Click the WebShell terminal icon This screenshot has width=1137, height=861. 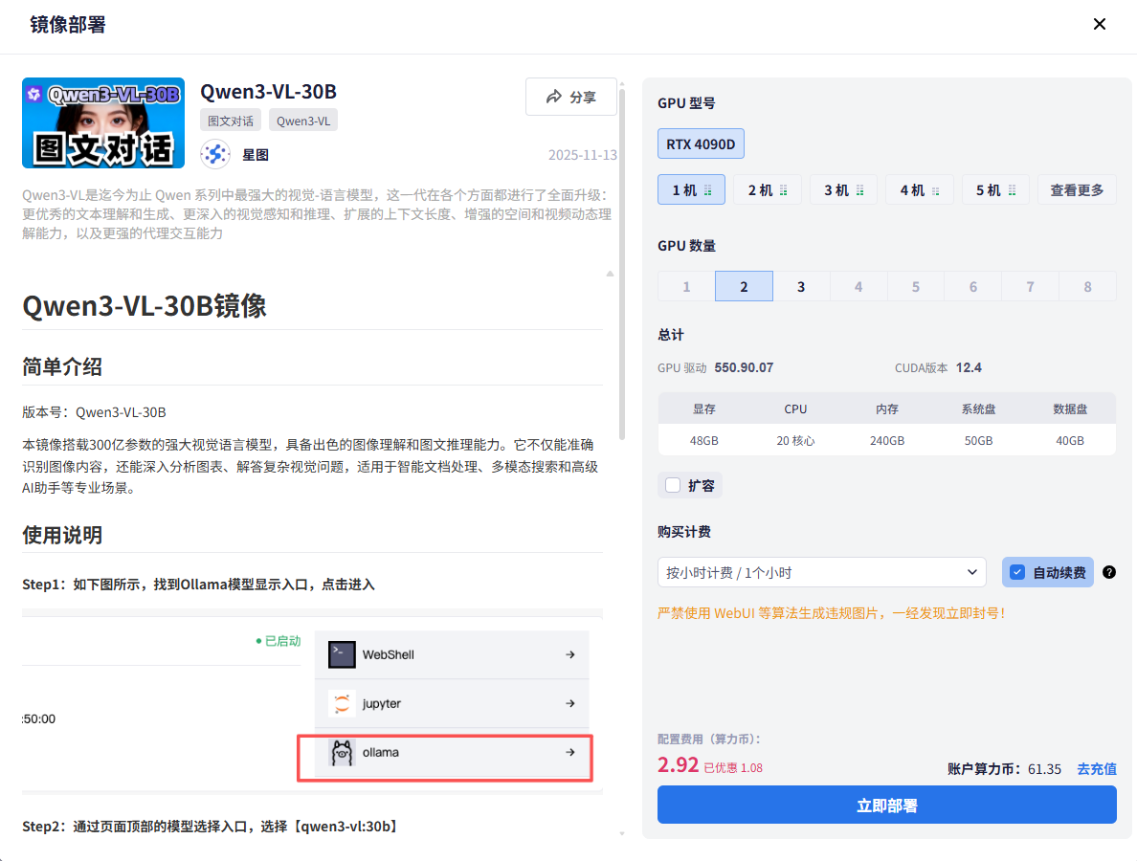point(342,654)
